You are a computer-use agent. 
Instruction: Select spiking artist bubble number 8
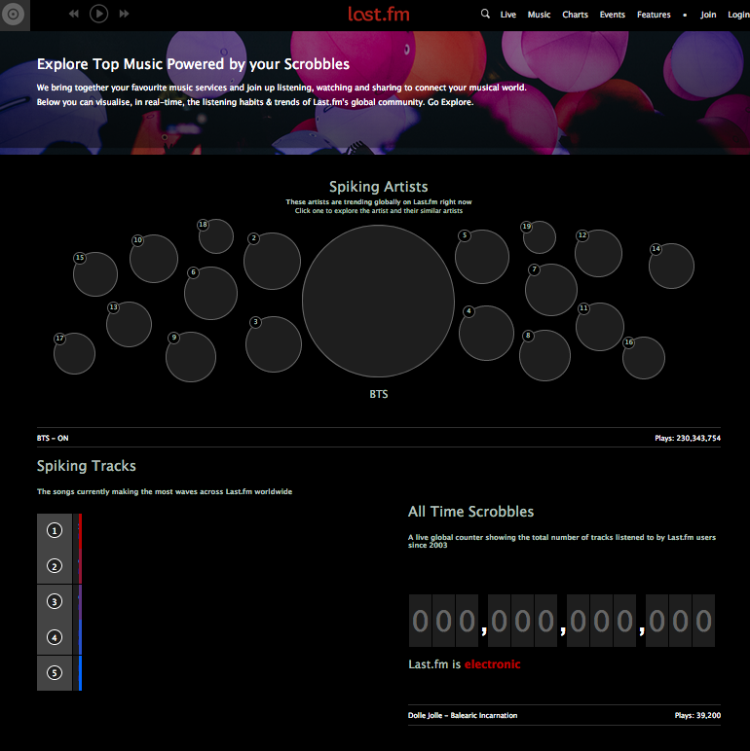[544, 355]
